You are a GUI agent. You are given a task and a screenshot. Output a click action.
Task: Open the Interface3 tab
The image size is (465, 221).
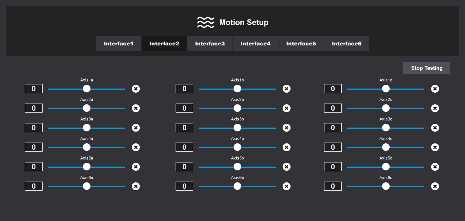point(210,44)
